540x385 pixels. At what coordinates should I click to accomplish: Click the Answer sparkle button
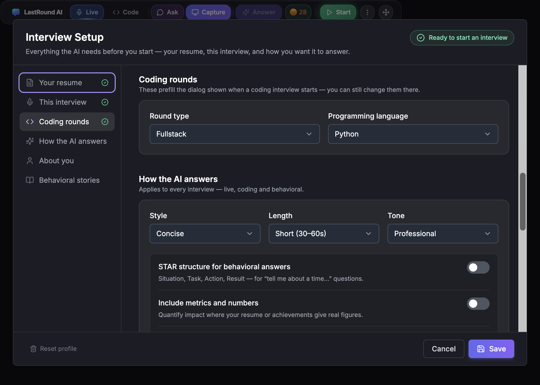tap(259, 12)
